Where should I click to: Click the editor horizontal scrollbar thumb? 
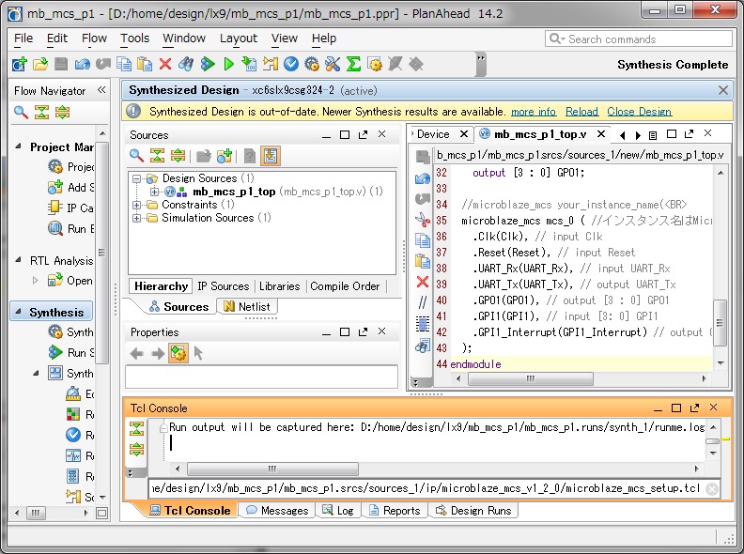pos(531,378)
